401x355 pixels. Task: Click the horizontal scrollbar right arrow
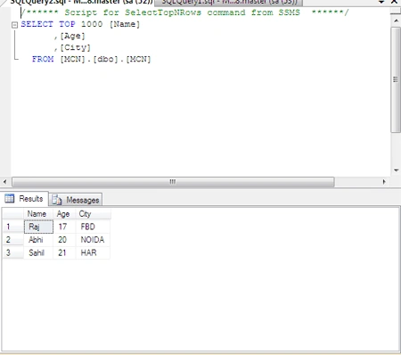(384, 182)
